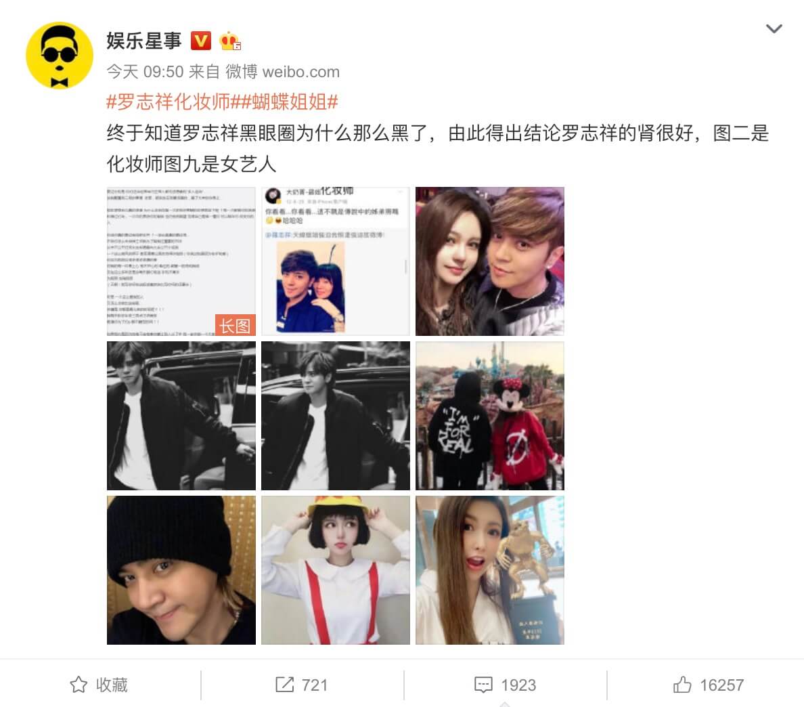Open the comments speech bubble icon
The width and height of the screenshot is (804, 707).
pos(483,685)
